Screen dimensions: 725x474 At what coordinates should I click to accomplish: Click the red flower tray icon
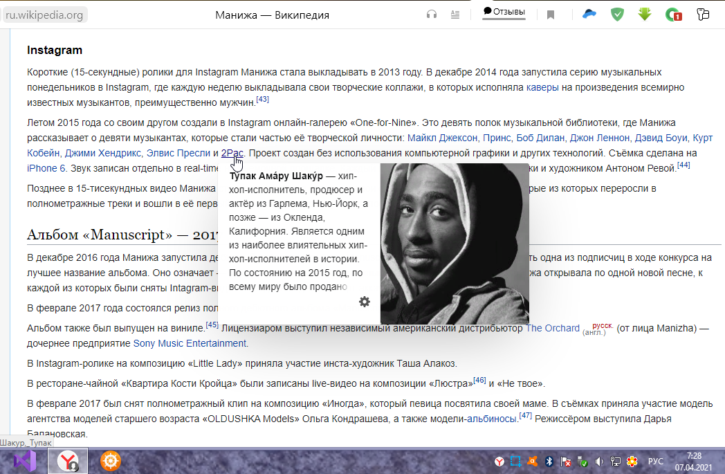[632, 462]
